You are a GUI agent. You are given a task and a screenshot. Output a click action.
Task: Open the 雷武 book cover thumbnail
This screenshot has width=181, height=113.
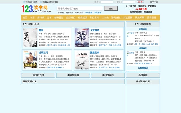[x=30, y=38]
